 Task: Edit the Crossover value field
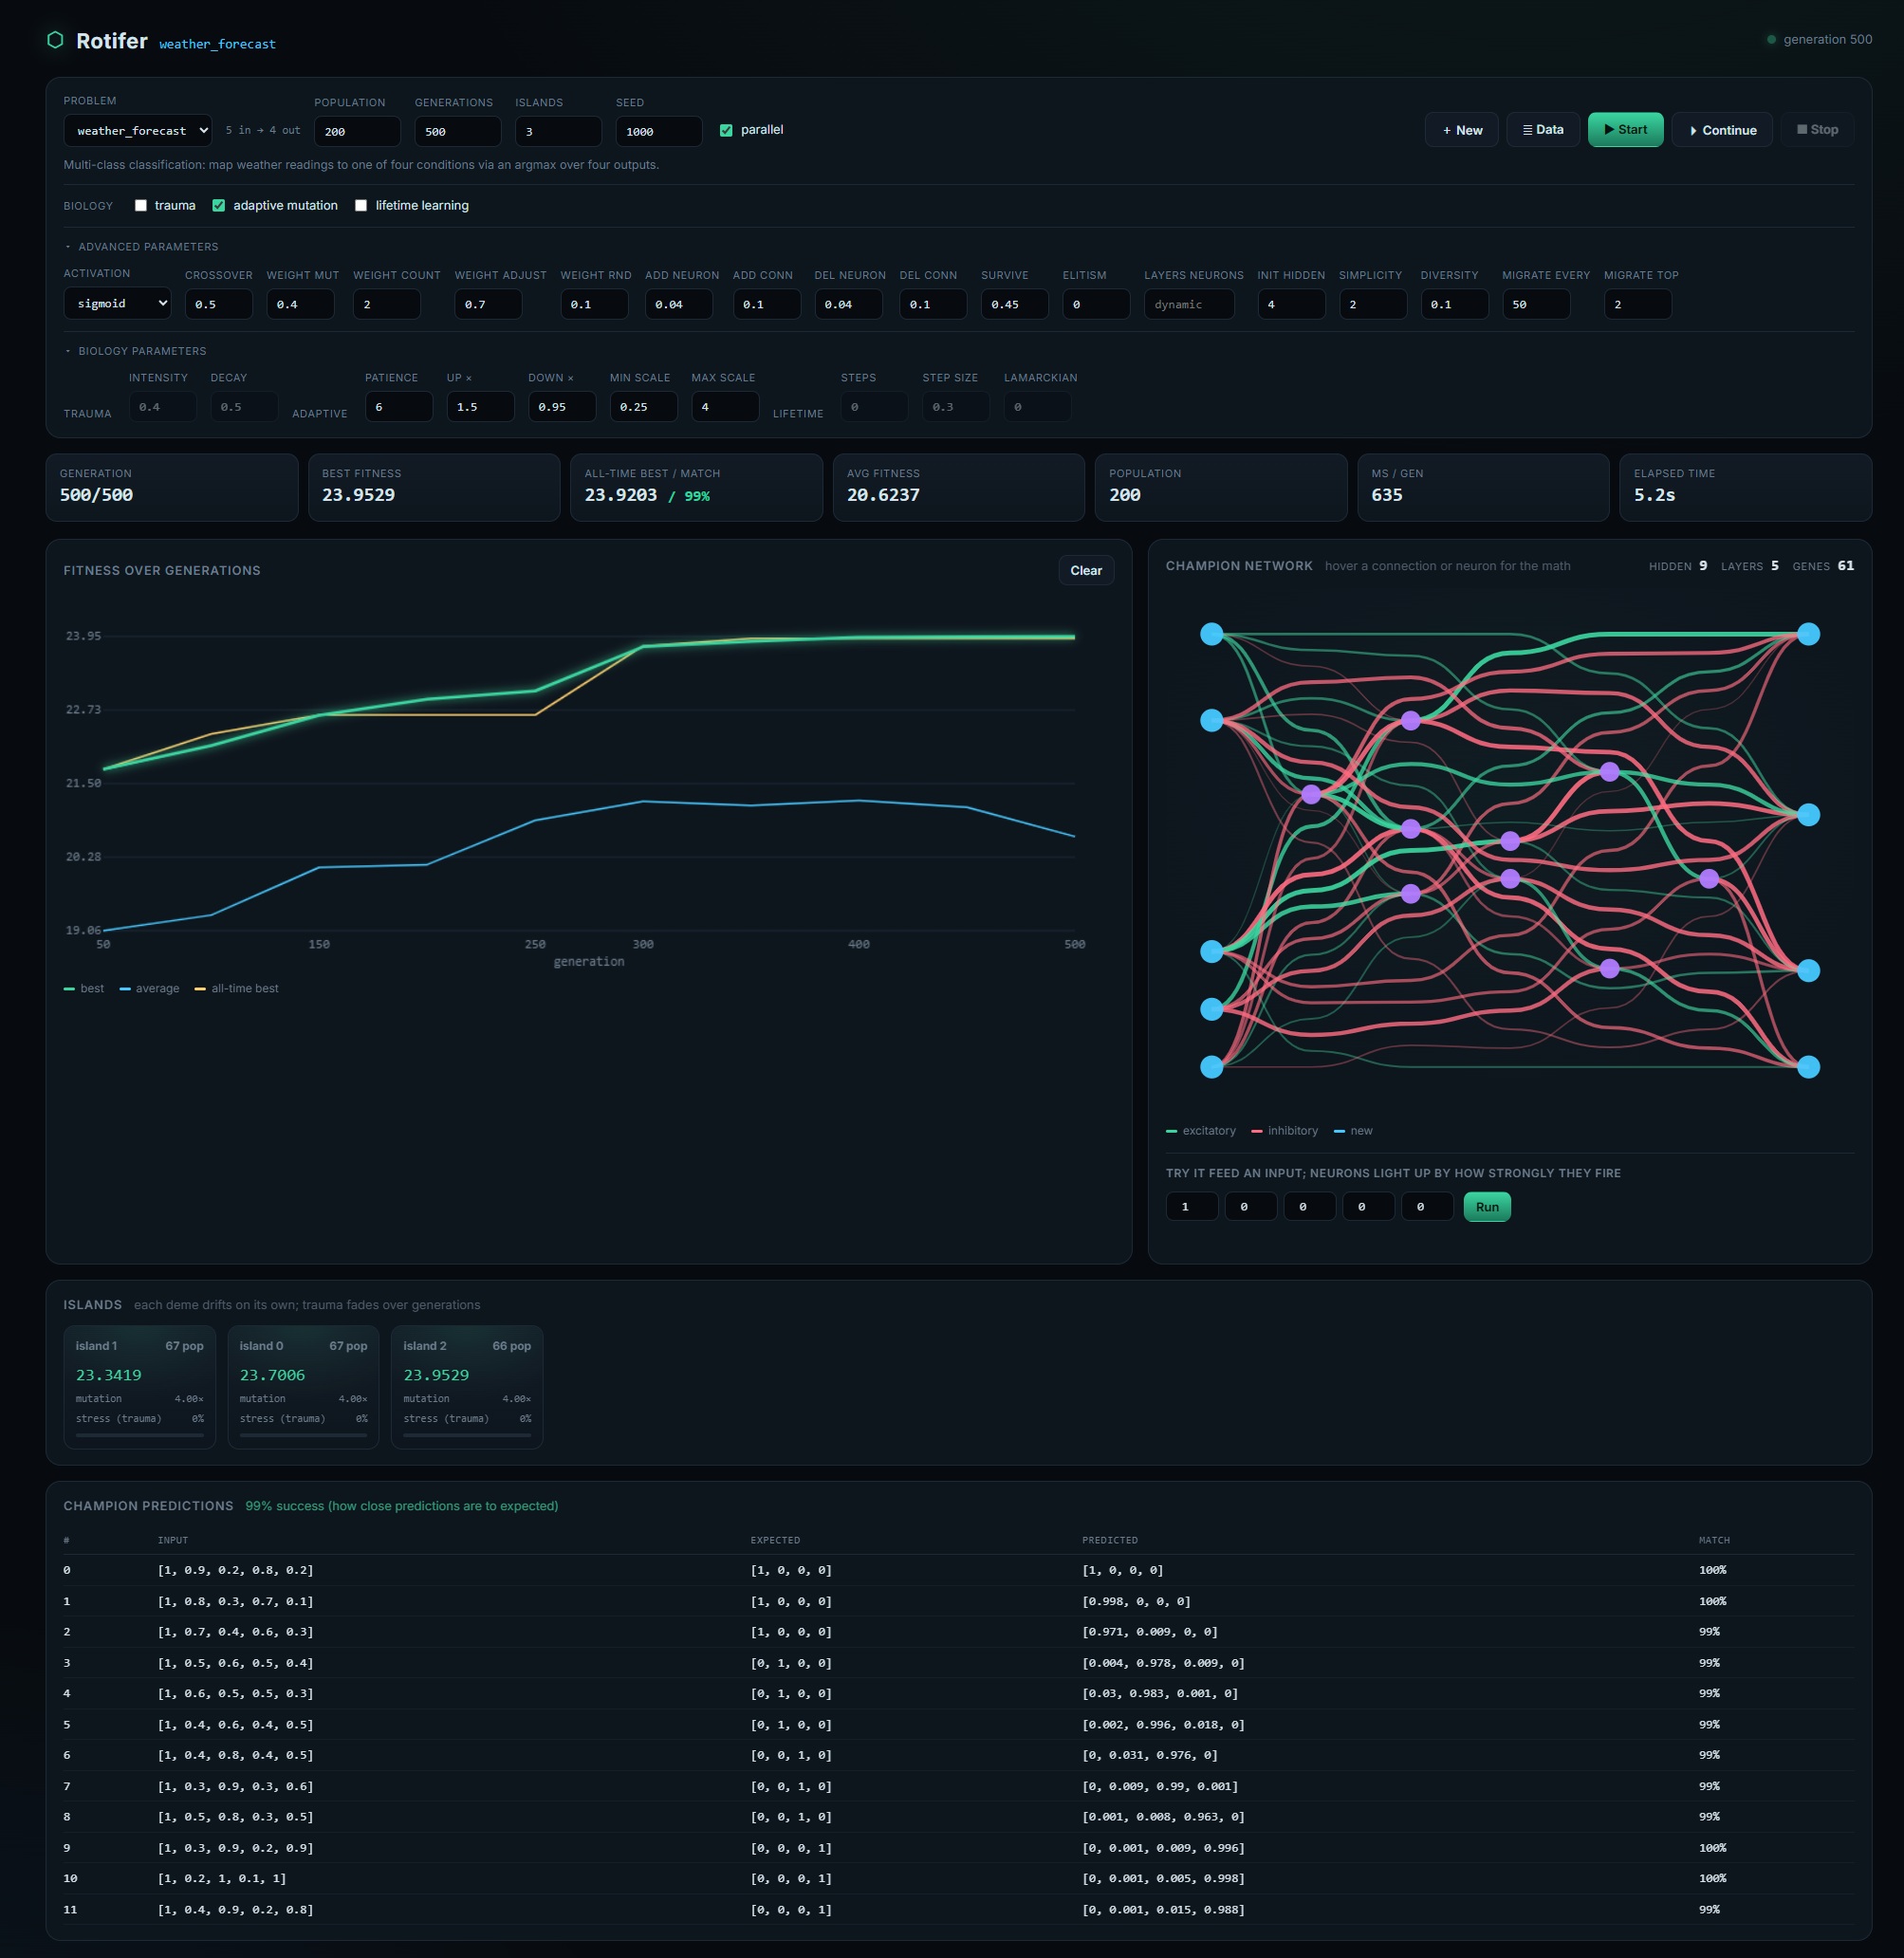219,304
